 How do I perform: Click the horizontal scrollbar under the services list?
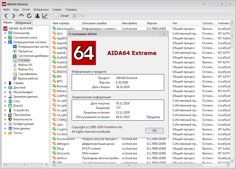pos(141,165)
